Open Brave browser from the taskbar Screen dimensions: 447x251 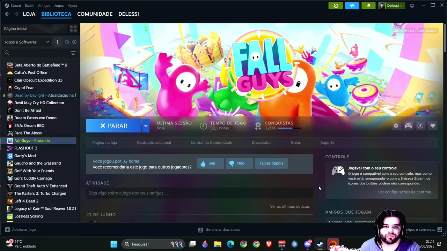[x=269, y=244]
